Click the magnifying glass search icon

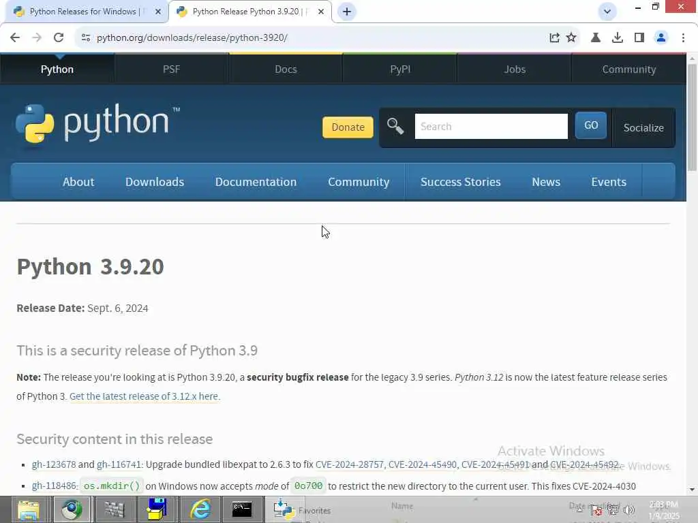395,126
